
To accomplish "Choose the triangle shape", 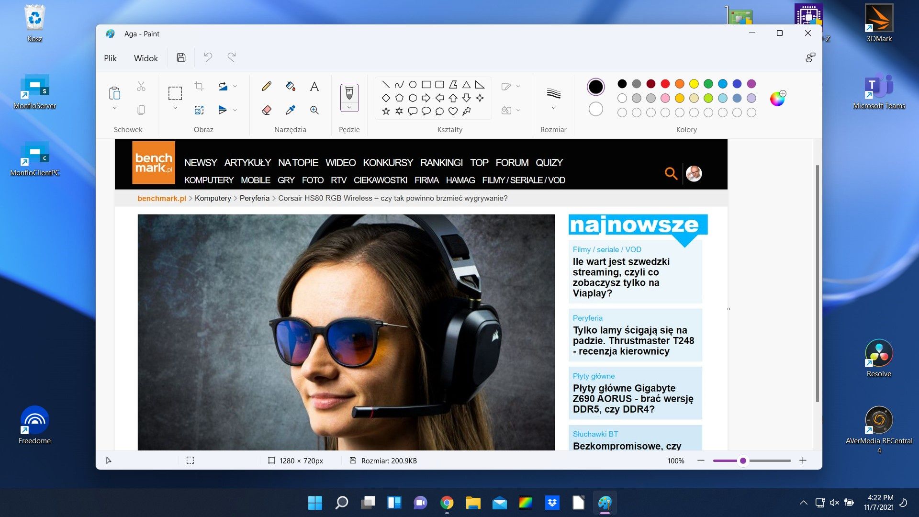I will point(466,85).
